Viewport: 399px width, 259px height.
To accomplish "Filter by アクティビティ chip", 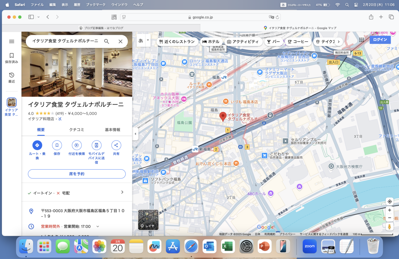I will point(243,42).
